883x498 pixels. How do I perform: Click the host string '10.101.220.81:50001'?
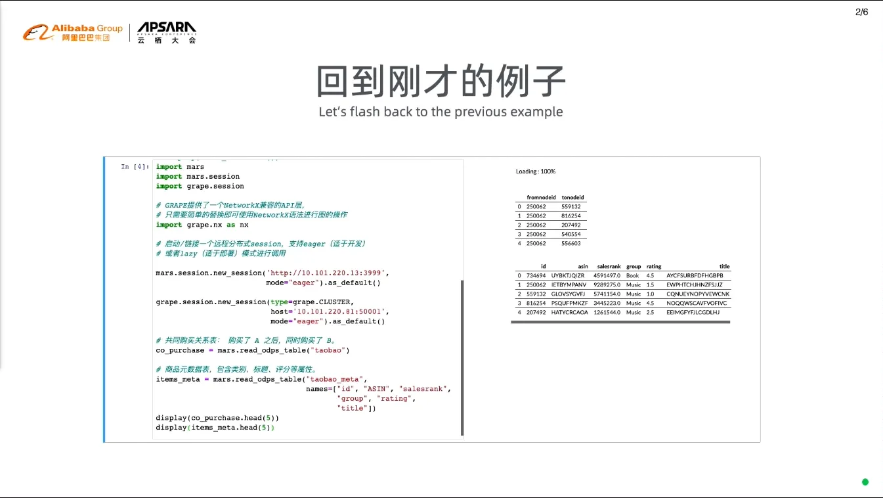pos(339,311)
